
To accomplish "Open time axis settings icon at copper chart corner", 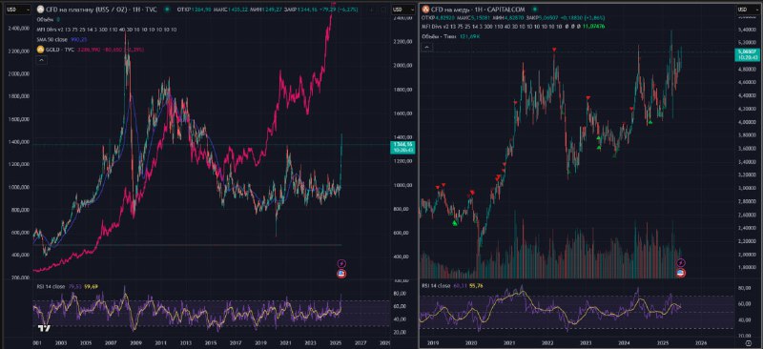I will [749, 343].
